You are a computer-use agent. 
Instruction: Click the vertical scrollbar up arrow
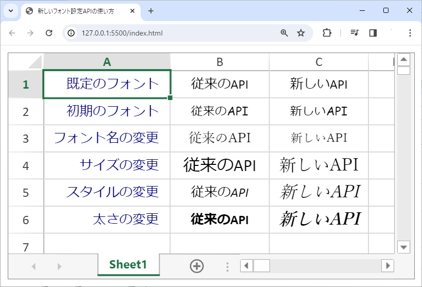pos(403,59)
